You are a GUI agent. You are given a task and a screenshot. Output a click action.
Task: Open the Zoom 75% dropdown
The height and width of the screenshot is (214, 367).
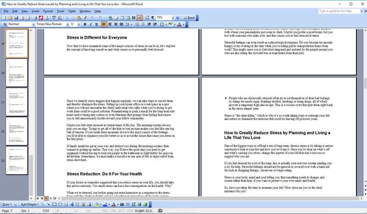pyautogui.click(x=173, y=18)
